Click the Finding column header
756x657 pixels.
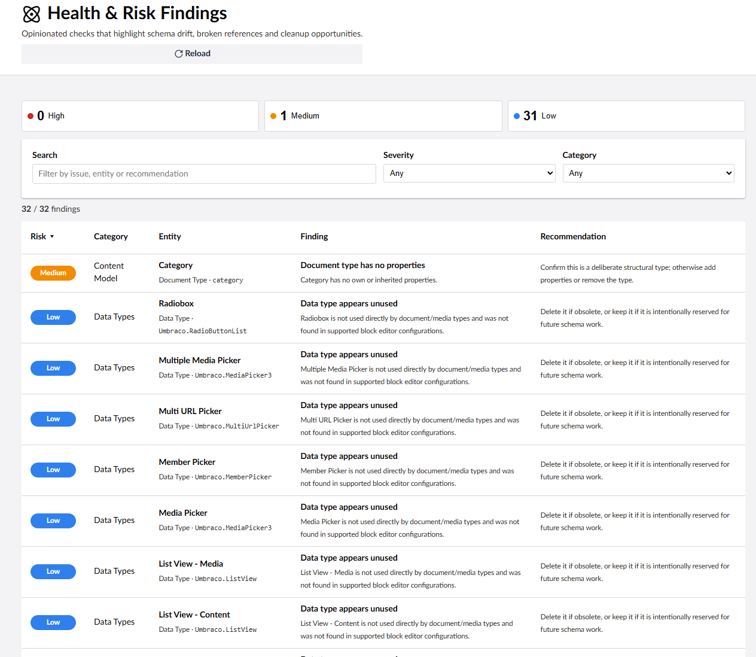314,237
